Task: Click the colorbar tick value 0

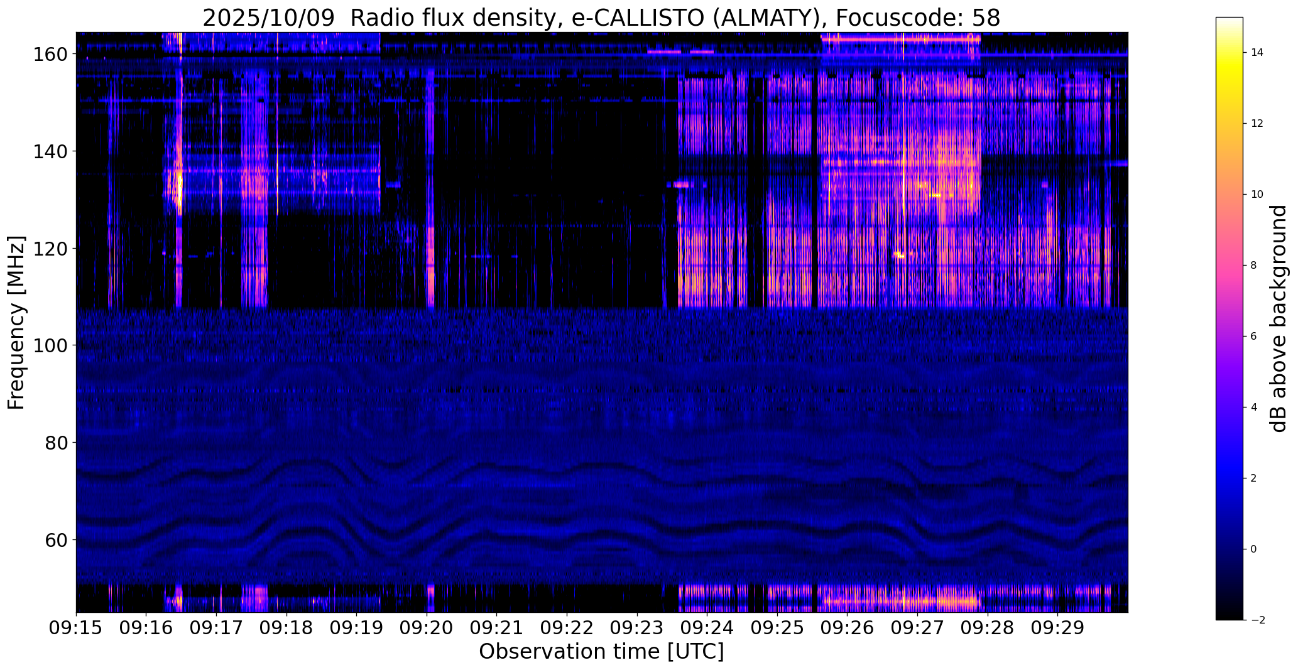Action: pos(1254,549)
